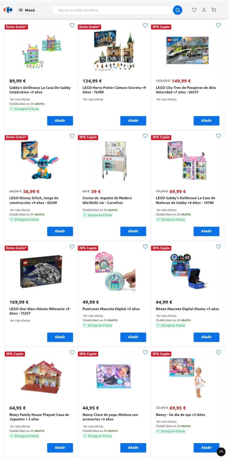Favorite the LEGO Disney Stitch set
The width and height of the screenshot is (229, 459).
(x=72, y=136)
